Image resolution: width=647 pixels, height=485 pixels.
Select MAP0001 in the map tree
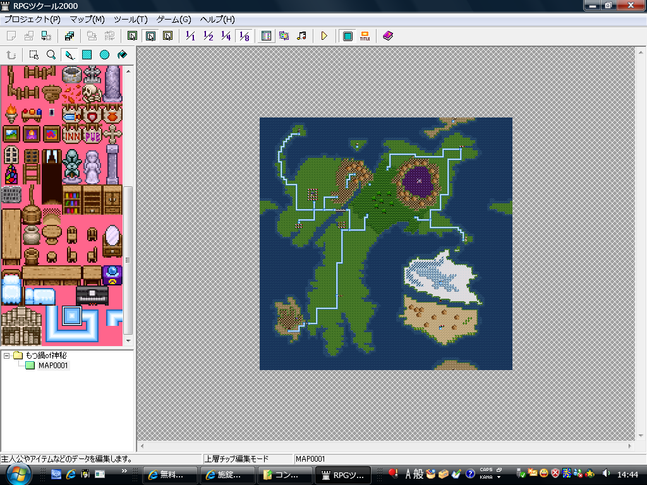(x=53, y=366)
